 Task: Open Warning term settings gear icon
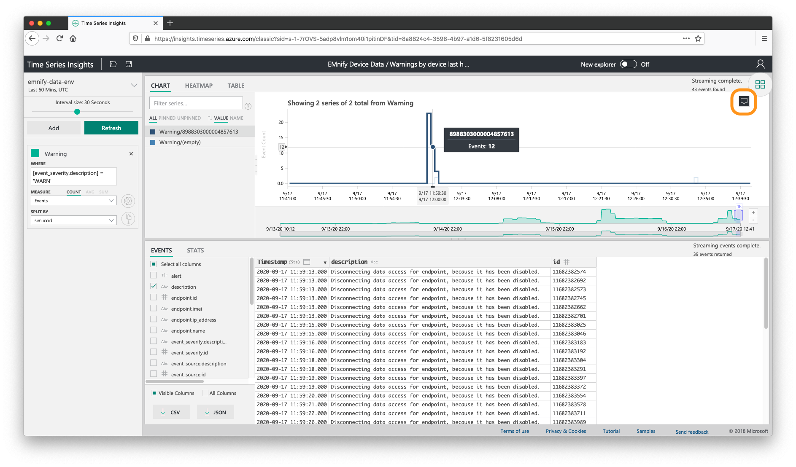128,201
